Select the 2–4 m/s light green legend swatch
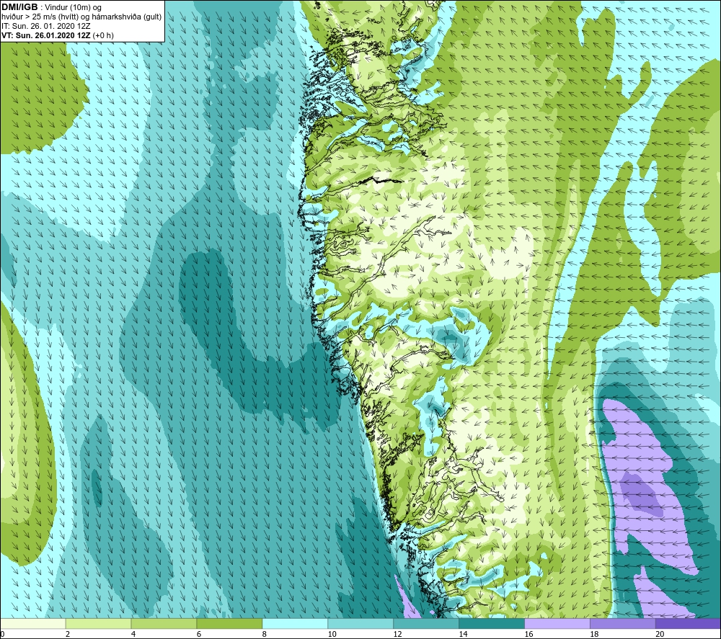The width and height of the screenshot is (721, 639). pyautogui.click(x=98, y=624)
